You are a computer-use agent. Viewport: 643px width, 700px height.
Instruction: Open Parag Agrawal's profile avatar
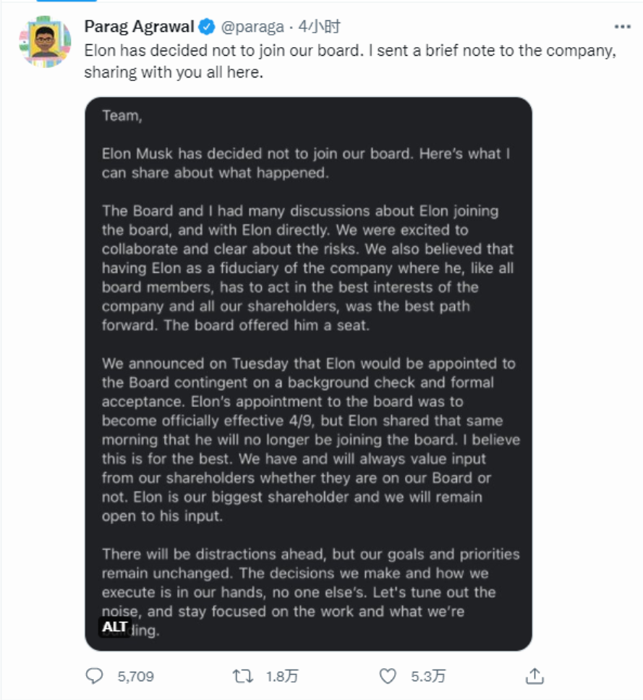pyautogui.click(x=45, y=41)
